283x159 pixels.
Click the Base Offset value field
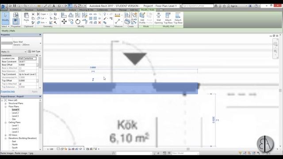coord(27,65)
